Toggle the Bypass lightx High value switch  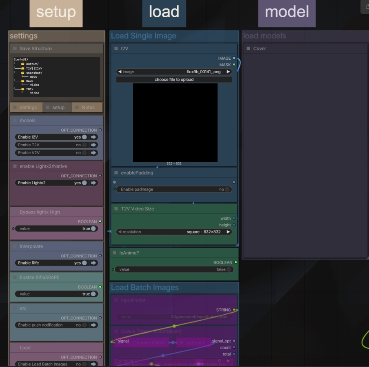point(93,228)
